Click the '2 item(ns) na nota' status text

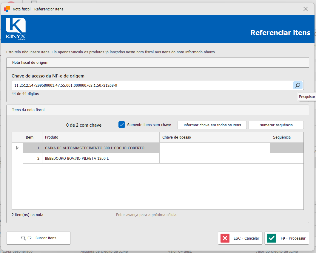(27, 215)
